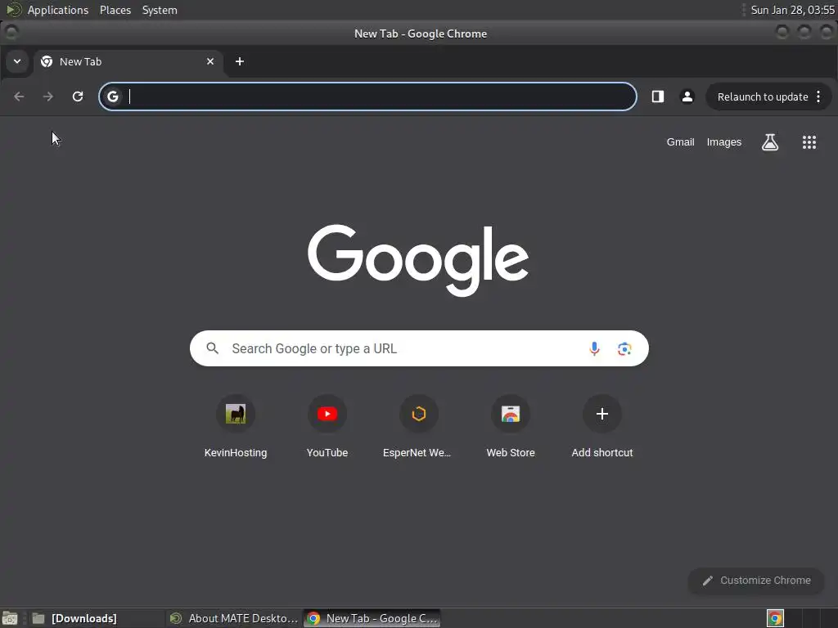This screenshot has height=628, width=838.
Task: Open the Chrome side panel
Action: (x=658, y=96)
